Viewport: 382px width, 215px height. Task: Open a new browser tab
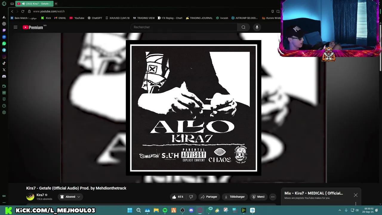(56, 4)
